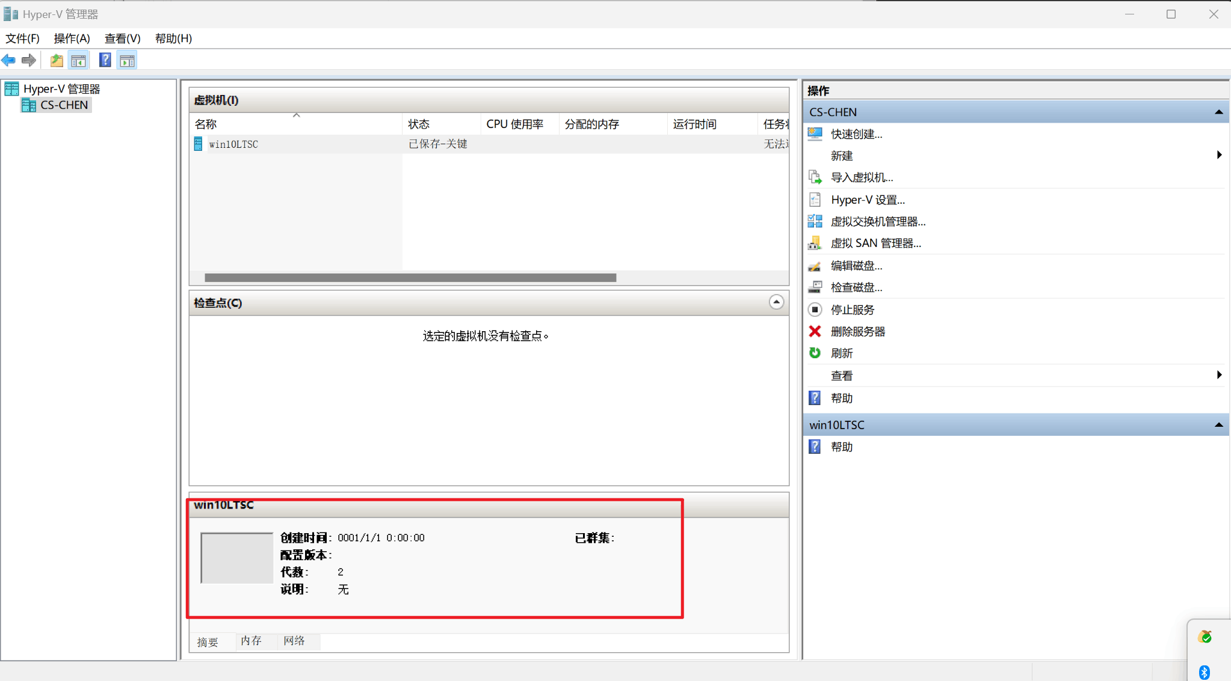Click 刷新 action text
Image resolution: width=1231 pixels, height=681 pixels.
pyautogui.click(x=842, y=353)
